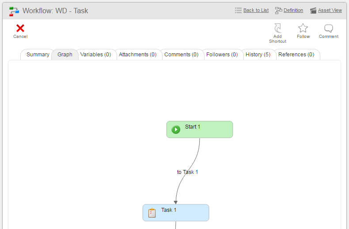Select the Task 1 node label
This screenshot has width=349, height=229.
click(169, 210)
